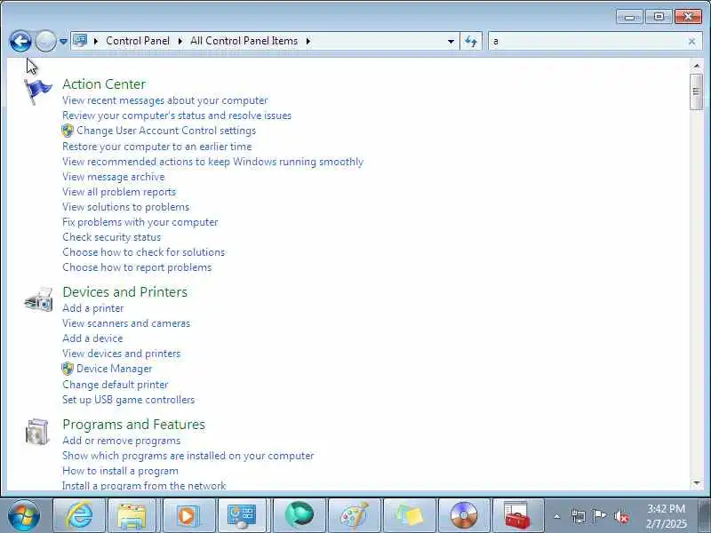Open the recent pages dropdown arrow
The image size is (711, 533).
click(63, 41)
